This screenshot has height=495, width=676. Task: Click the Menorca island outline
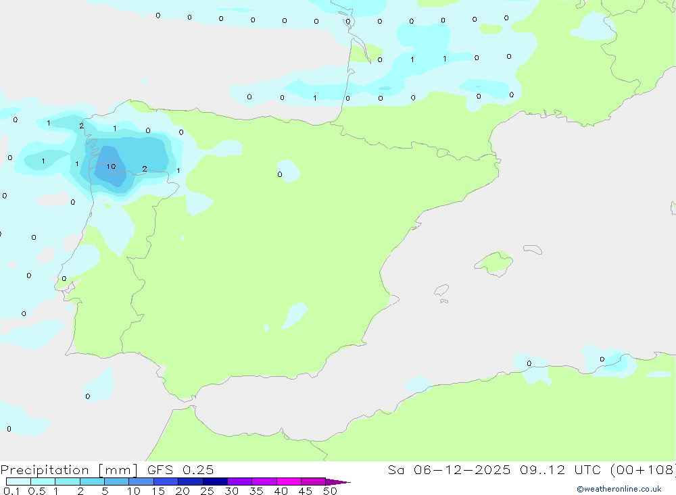(533, 249)
